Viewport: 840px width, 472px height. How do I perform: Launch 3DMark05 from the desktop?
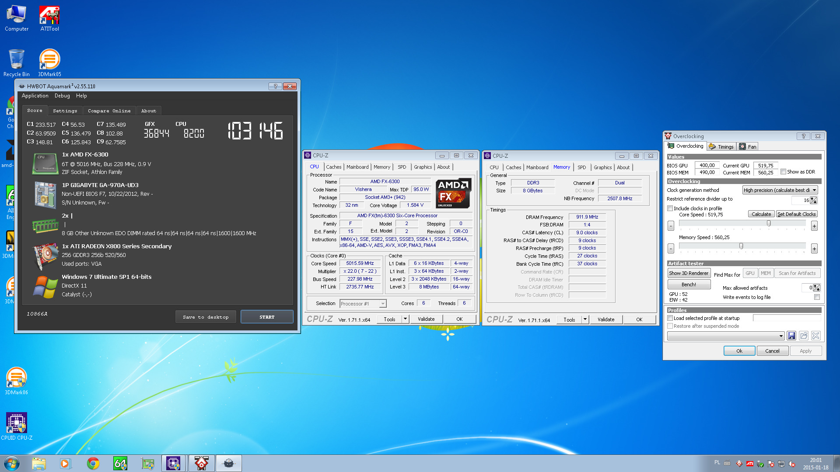49,63
